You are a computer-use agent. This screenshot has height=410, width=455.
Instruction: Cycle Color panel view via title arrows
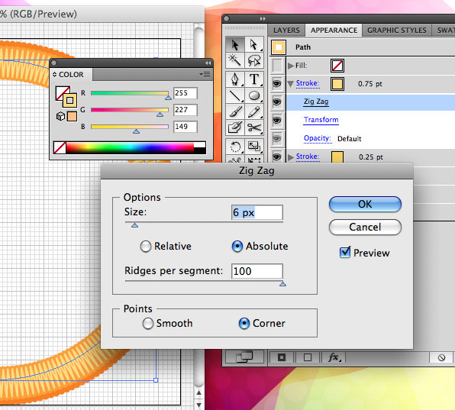54,75
